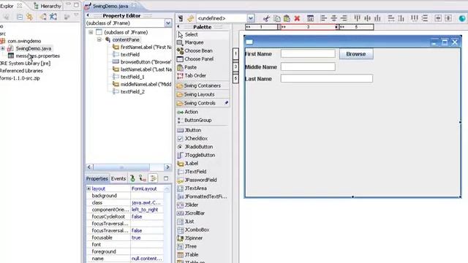
Task: Pick the JComboBox component in Palette
Action: (193, 230)
